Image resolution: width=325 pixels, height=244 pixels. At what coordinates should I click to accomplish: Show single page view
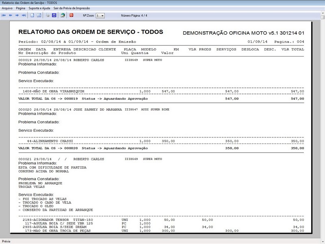pos(32,15)
